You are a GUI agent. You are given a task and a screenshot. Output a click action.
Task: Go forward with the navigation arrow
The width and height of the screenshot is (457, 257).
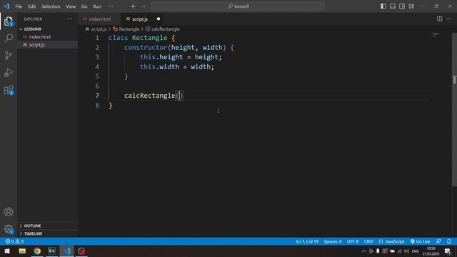144,6
